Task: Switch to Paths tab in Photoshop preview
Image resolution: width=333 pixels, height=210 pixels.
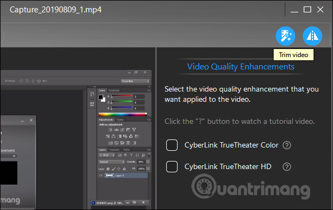Action: (x=126, y=150)
